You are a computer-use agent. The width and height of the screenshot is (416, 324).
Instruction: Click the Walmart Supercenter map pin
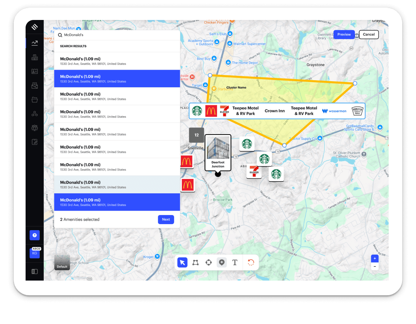230,43
